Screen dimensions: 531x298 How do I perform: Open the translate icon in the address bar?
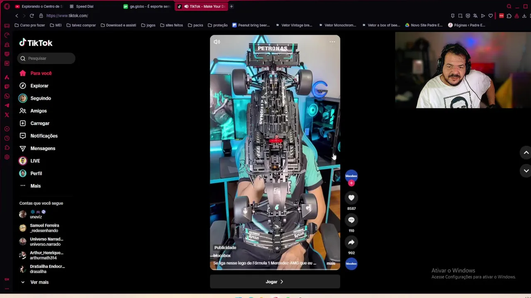point(475,16)
